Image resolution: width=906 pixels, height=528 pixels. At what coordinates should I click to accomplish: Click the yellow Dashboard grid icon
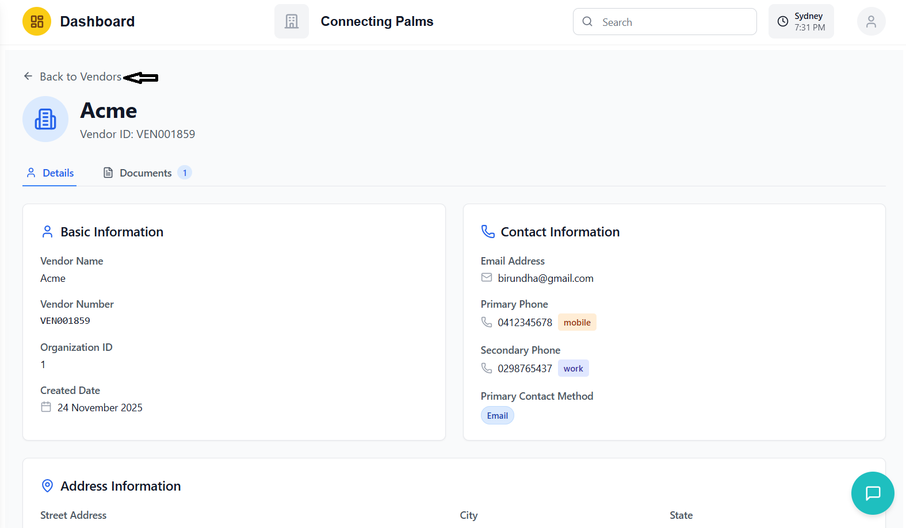[37, 21]
